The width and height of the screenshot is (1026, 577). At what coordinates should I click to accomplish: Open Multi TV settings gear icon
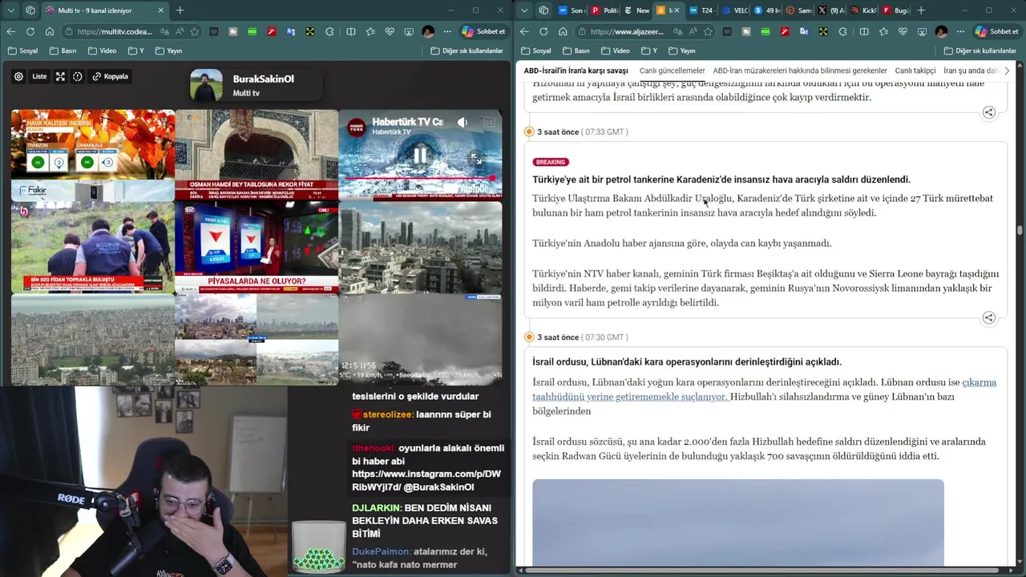18,77
